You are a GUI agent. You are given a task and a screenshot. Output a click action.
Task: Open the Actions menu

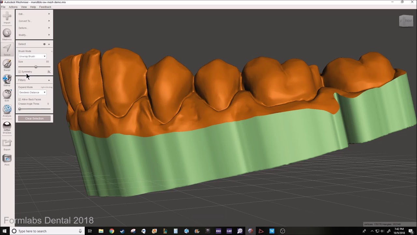[x=13, y=7]
